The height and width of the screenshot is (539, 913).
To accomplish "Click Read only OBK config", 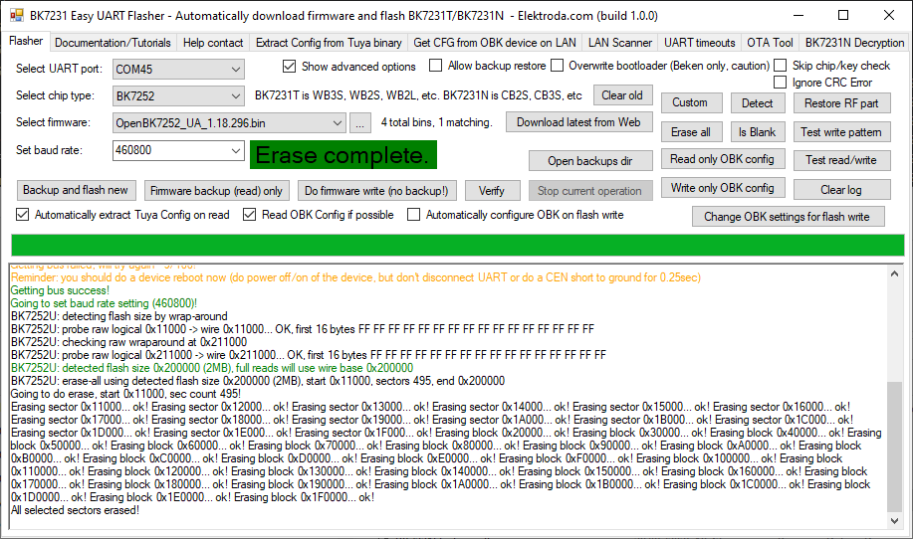I will (722, 159).
